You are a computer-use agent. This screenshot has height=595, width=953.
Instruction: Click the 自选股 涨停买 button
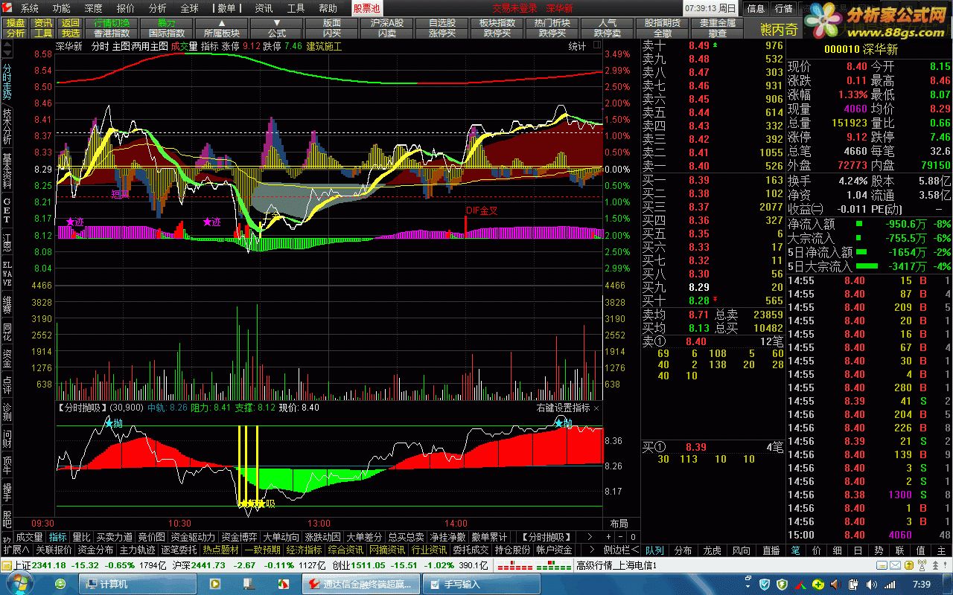pos(442,28)
